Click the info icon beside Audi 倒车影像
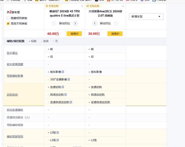The image size is (185, 147). (x=63, y=72)
